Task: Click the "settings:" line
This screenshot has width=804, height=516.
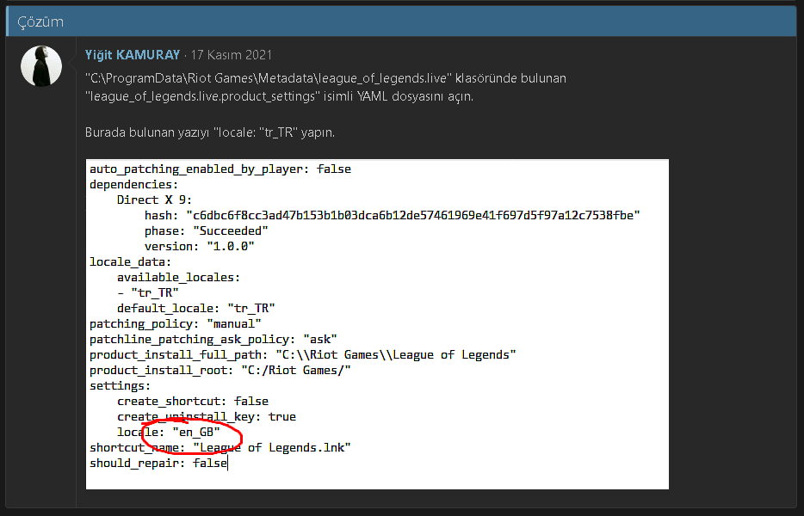Action: click(x=120, y=386)
